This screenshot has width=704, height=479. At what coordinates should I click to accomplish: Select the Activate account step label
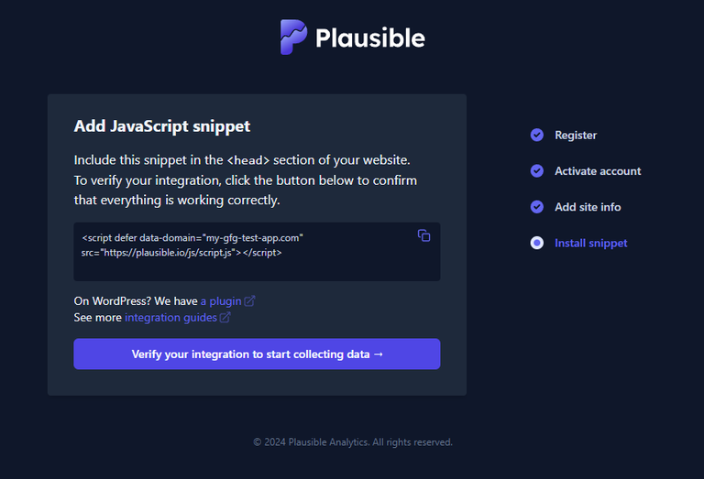pos(598,171)
